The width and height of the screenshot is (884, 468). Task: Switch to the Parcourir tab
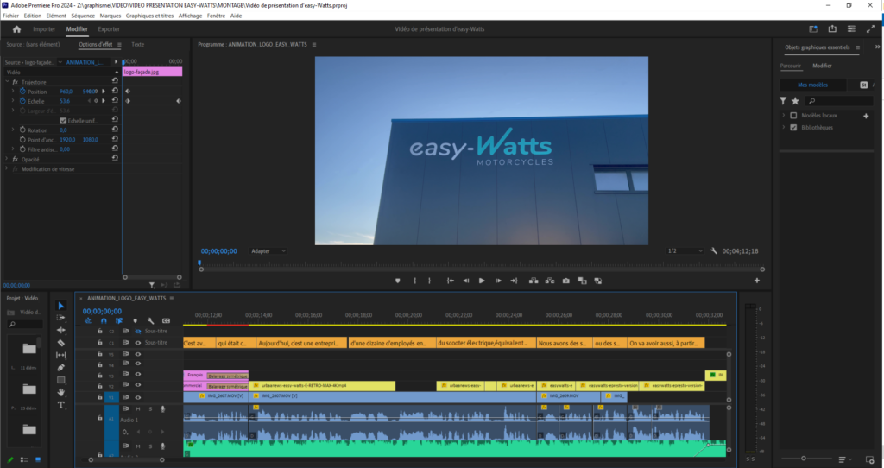(x=791, y=66)
